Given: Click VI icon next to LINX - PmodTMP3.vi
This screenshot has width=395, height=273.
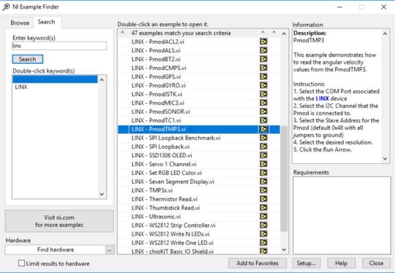Looking at the screenshot, I should pos(264,129).
